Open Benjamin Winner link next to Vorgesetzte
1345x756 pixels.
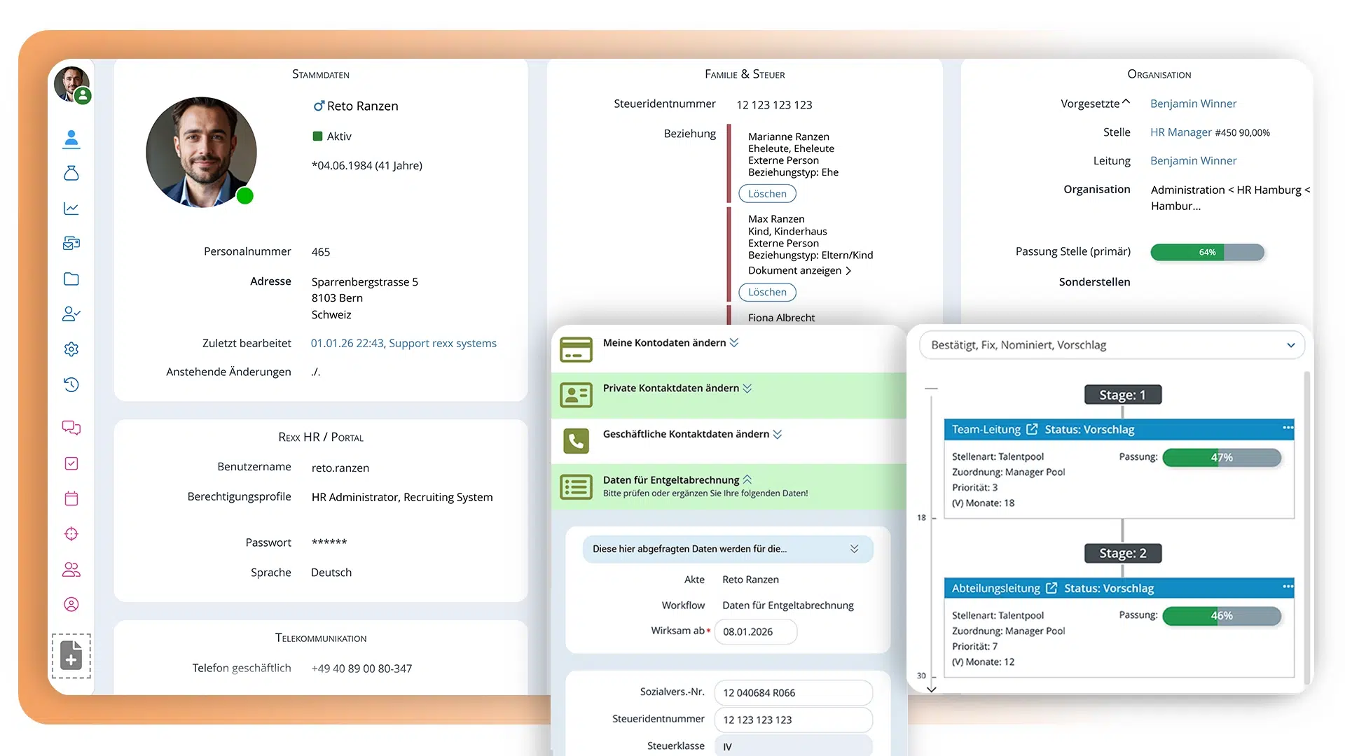click(1193, 104)
